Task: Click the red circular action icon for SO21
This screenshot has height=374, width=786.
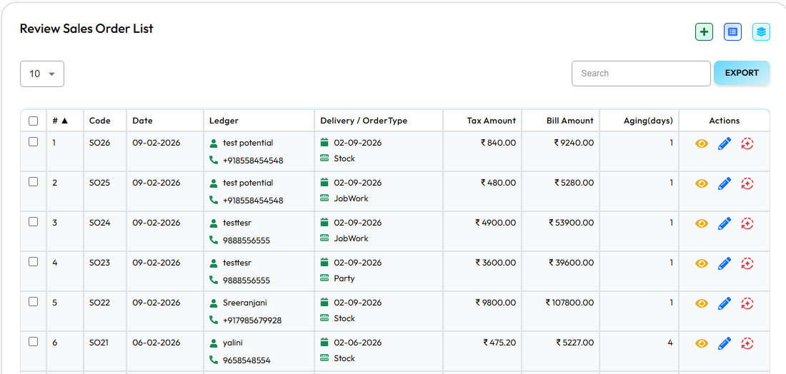Action: [747, 343]
